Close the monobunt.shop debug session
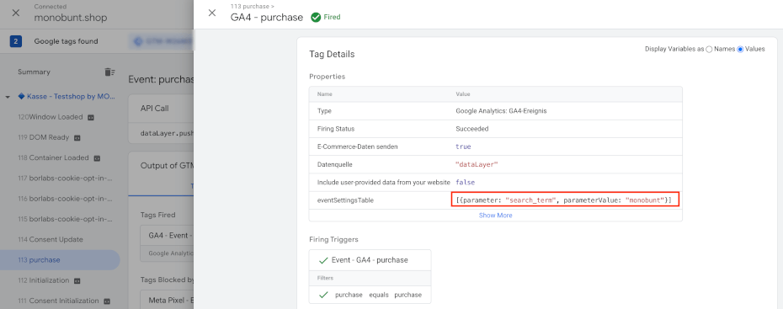Viewport: 783px width, 309px height. click(x=15, y=13)
